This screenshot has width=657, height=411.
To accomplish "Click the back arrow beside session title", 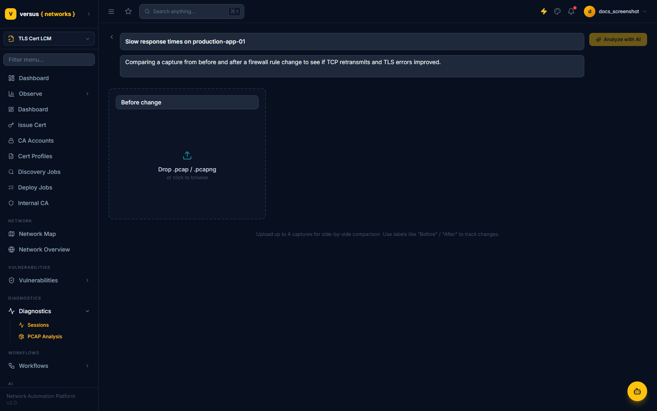I will point(112,37).
